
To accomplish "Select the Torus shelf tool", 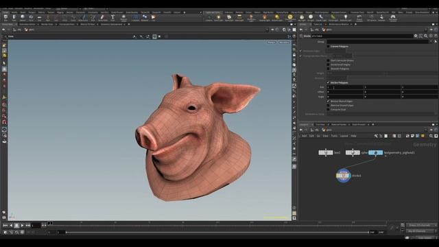I will click(x=31, y=18).
